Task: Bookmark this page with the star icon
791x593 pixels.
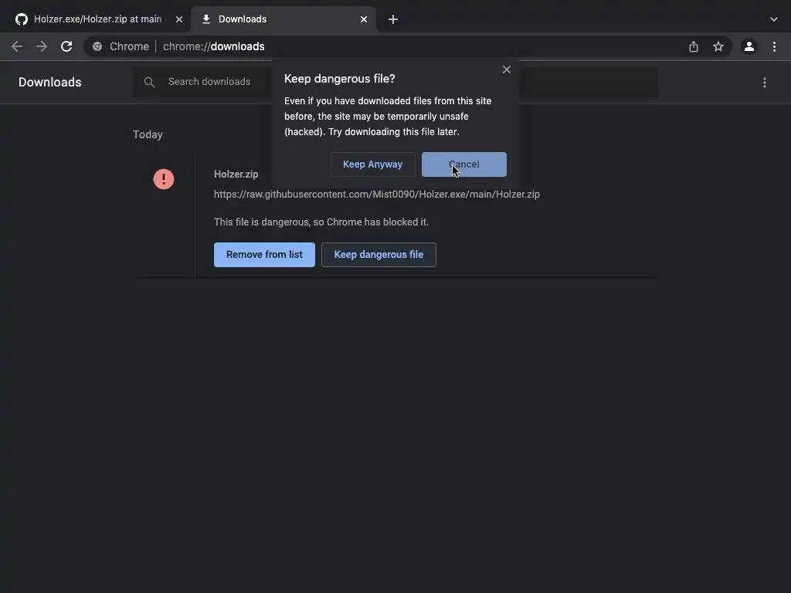Action: [x=718, y=46]
